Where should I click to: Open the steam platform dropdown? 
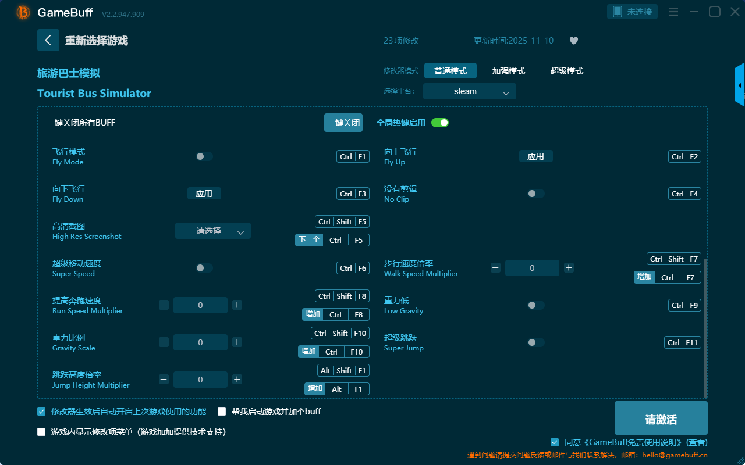[x=470, y=91]
